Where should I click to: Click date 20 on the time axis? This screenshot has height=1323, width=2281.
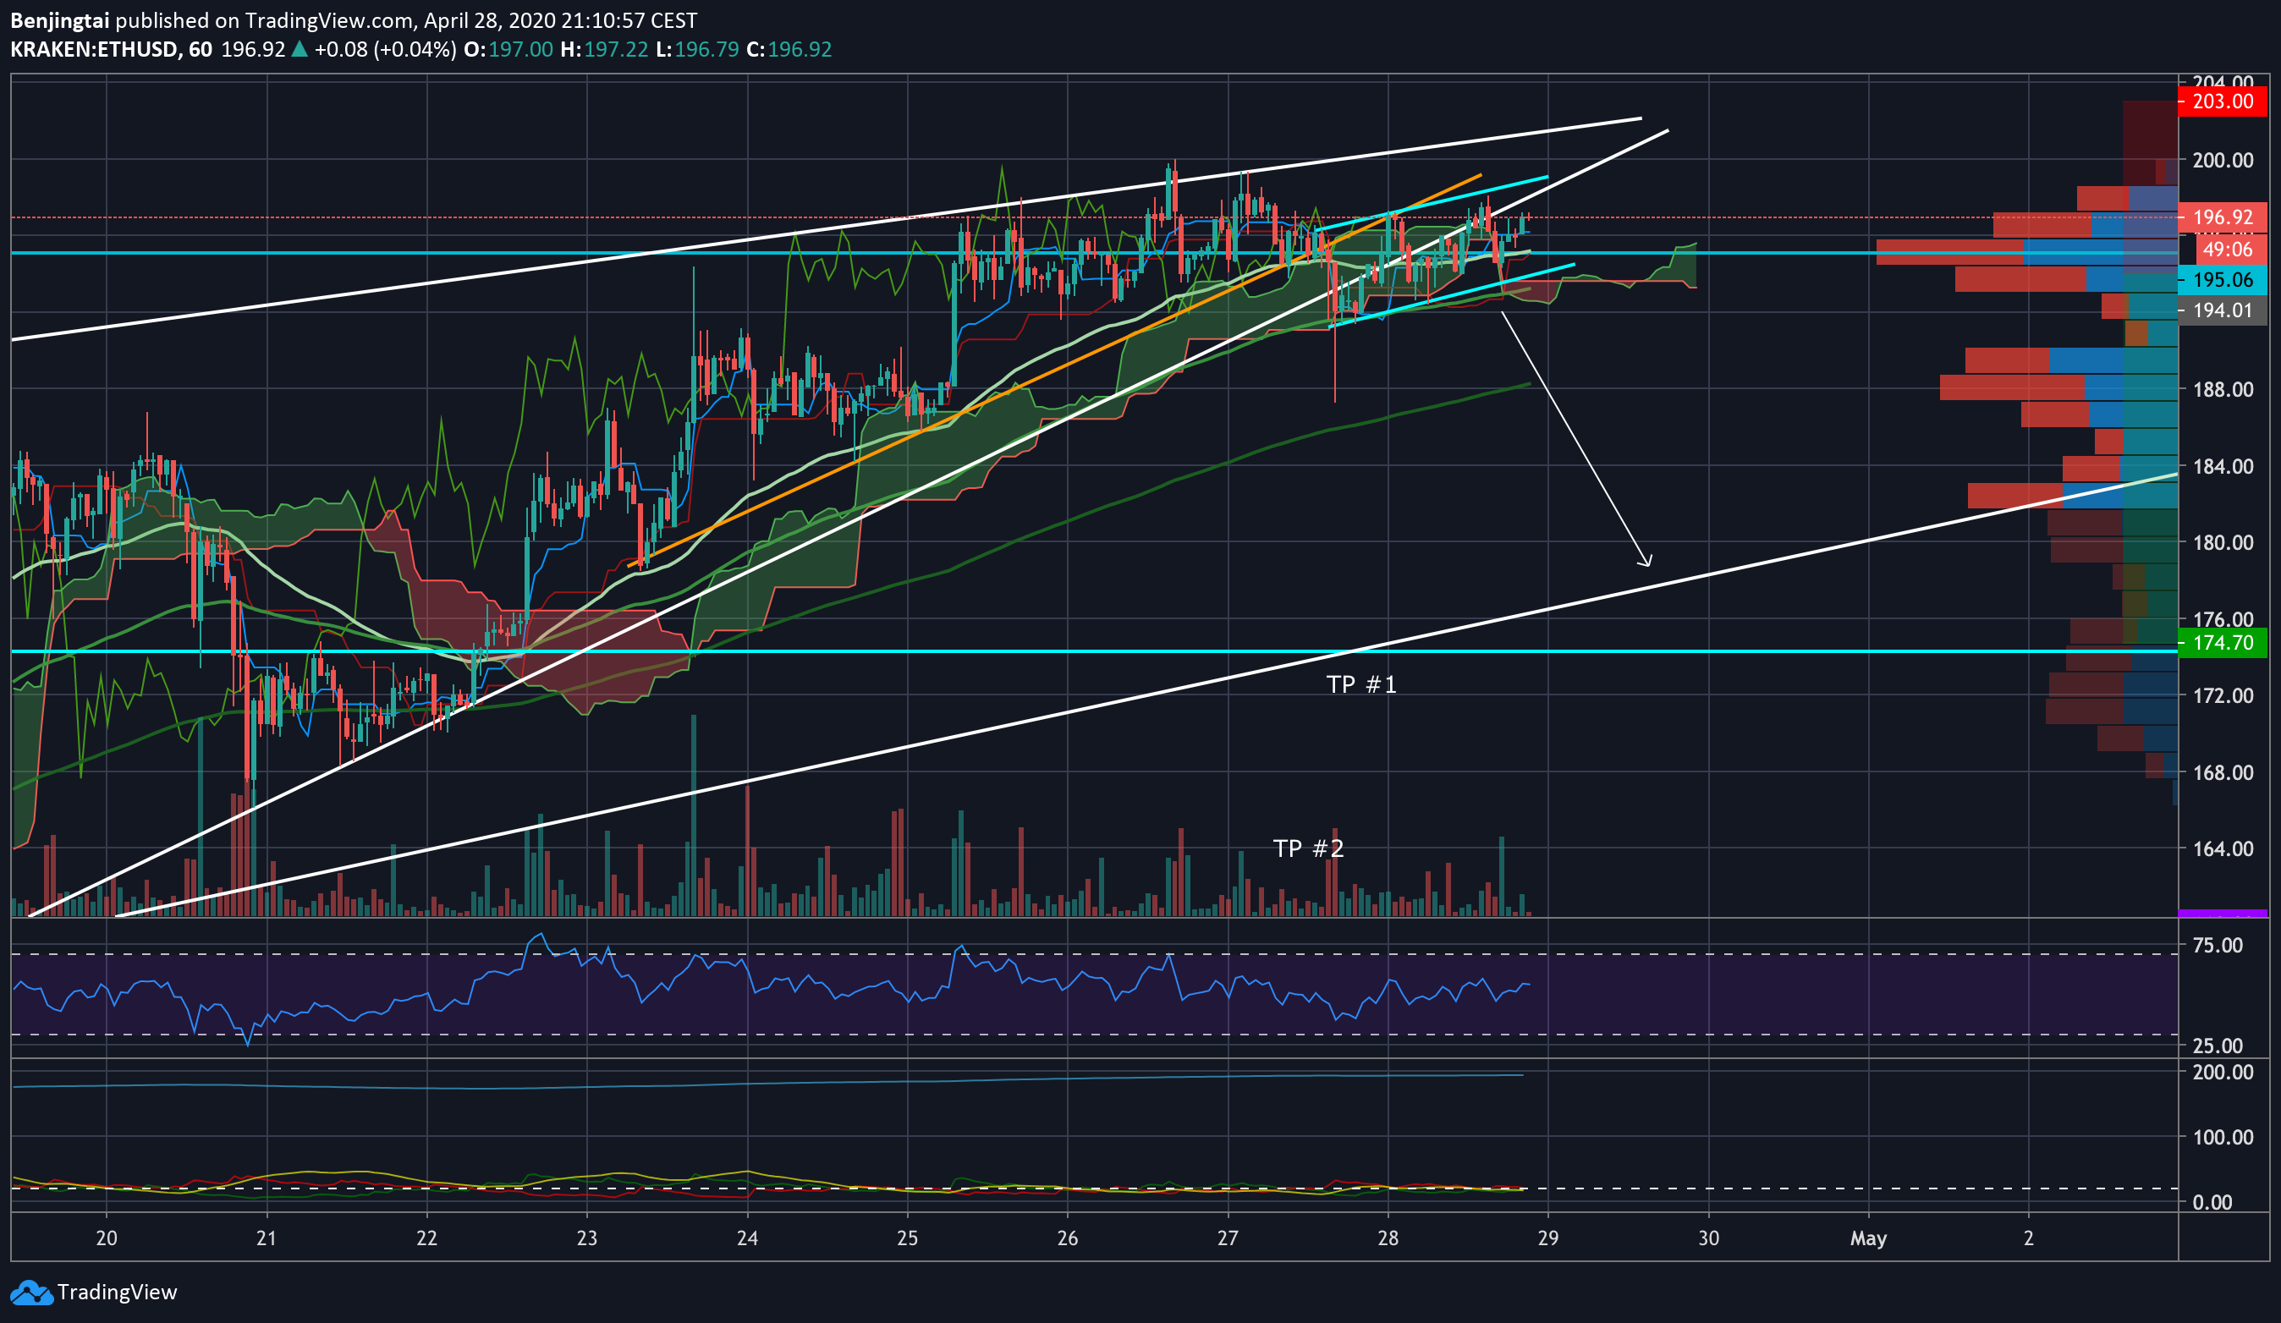(107, 1238)
